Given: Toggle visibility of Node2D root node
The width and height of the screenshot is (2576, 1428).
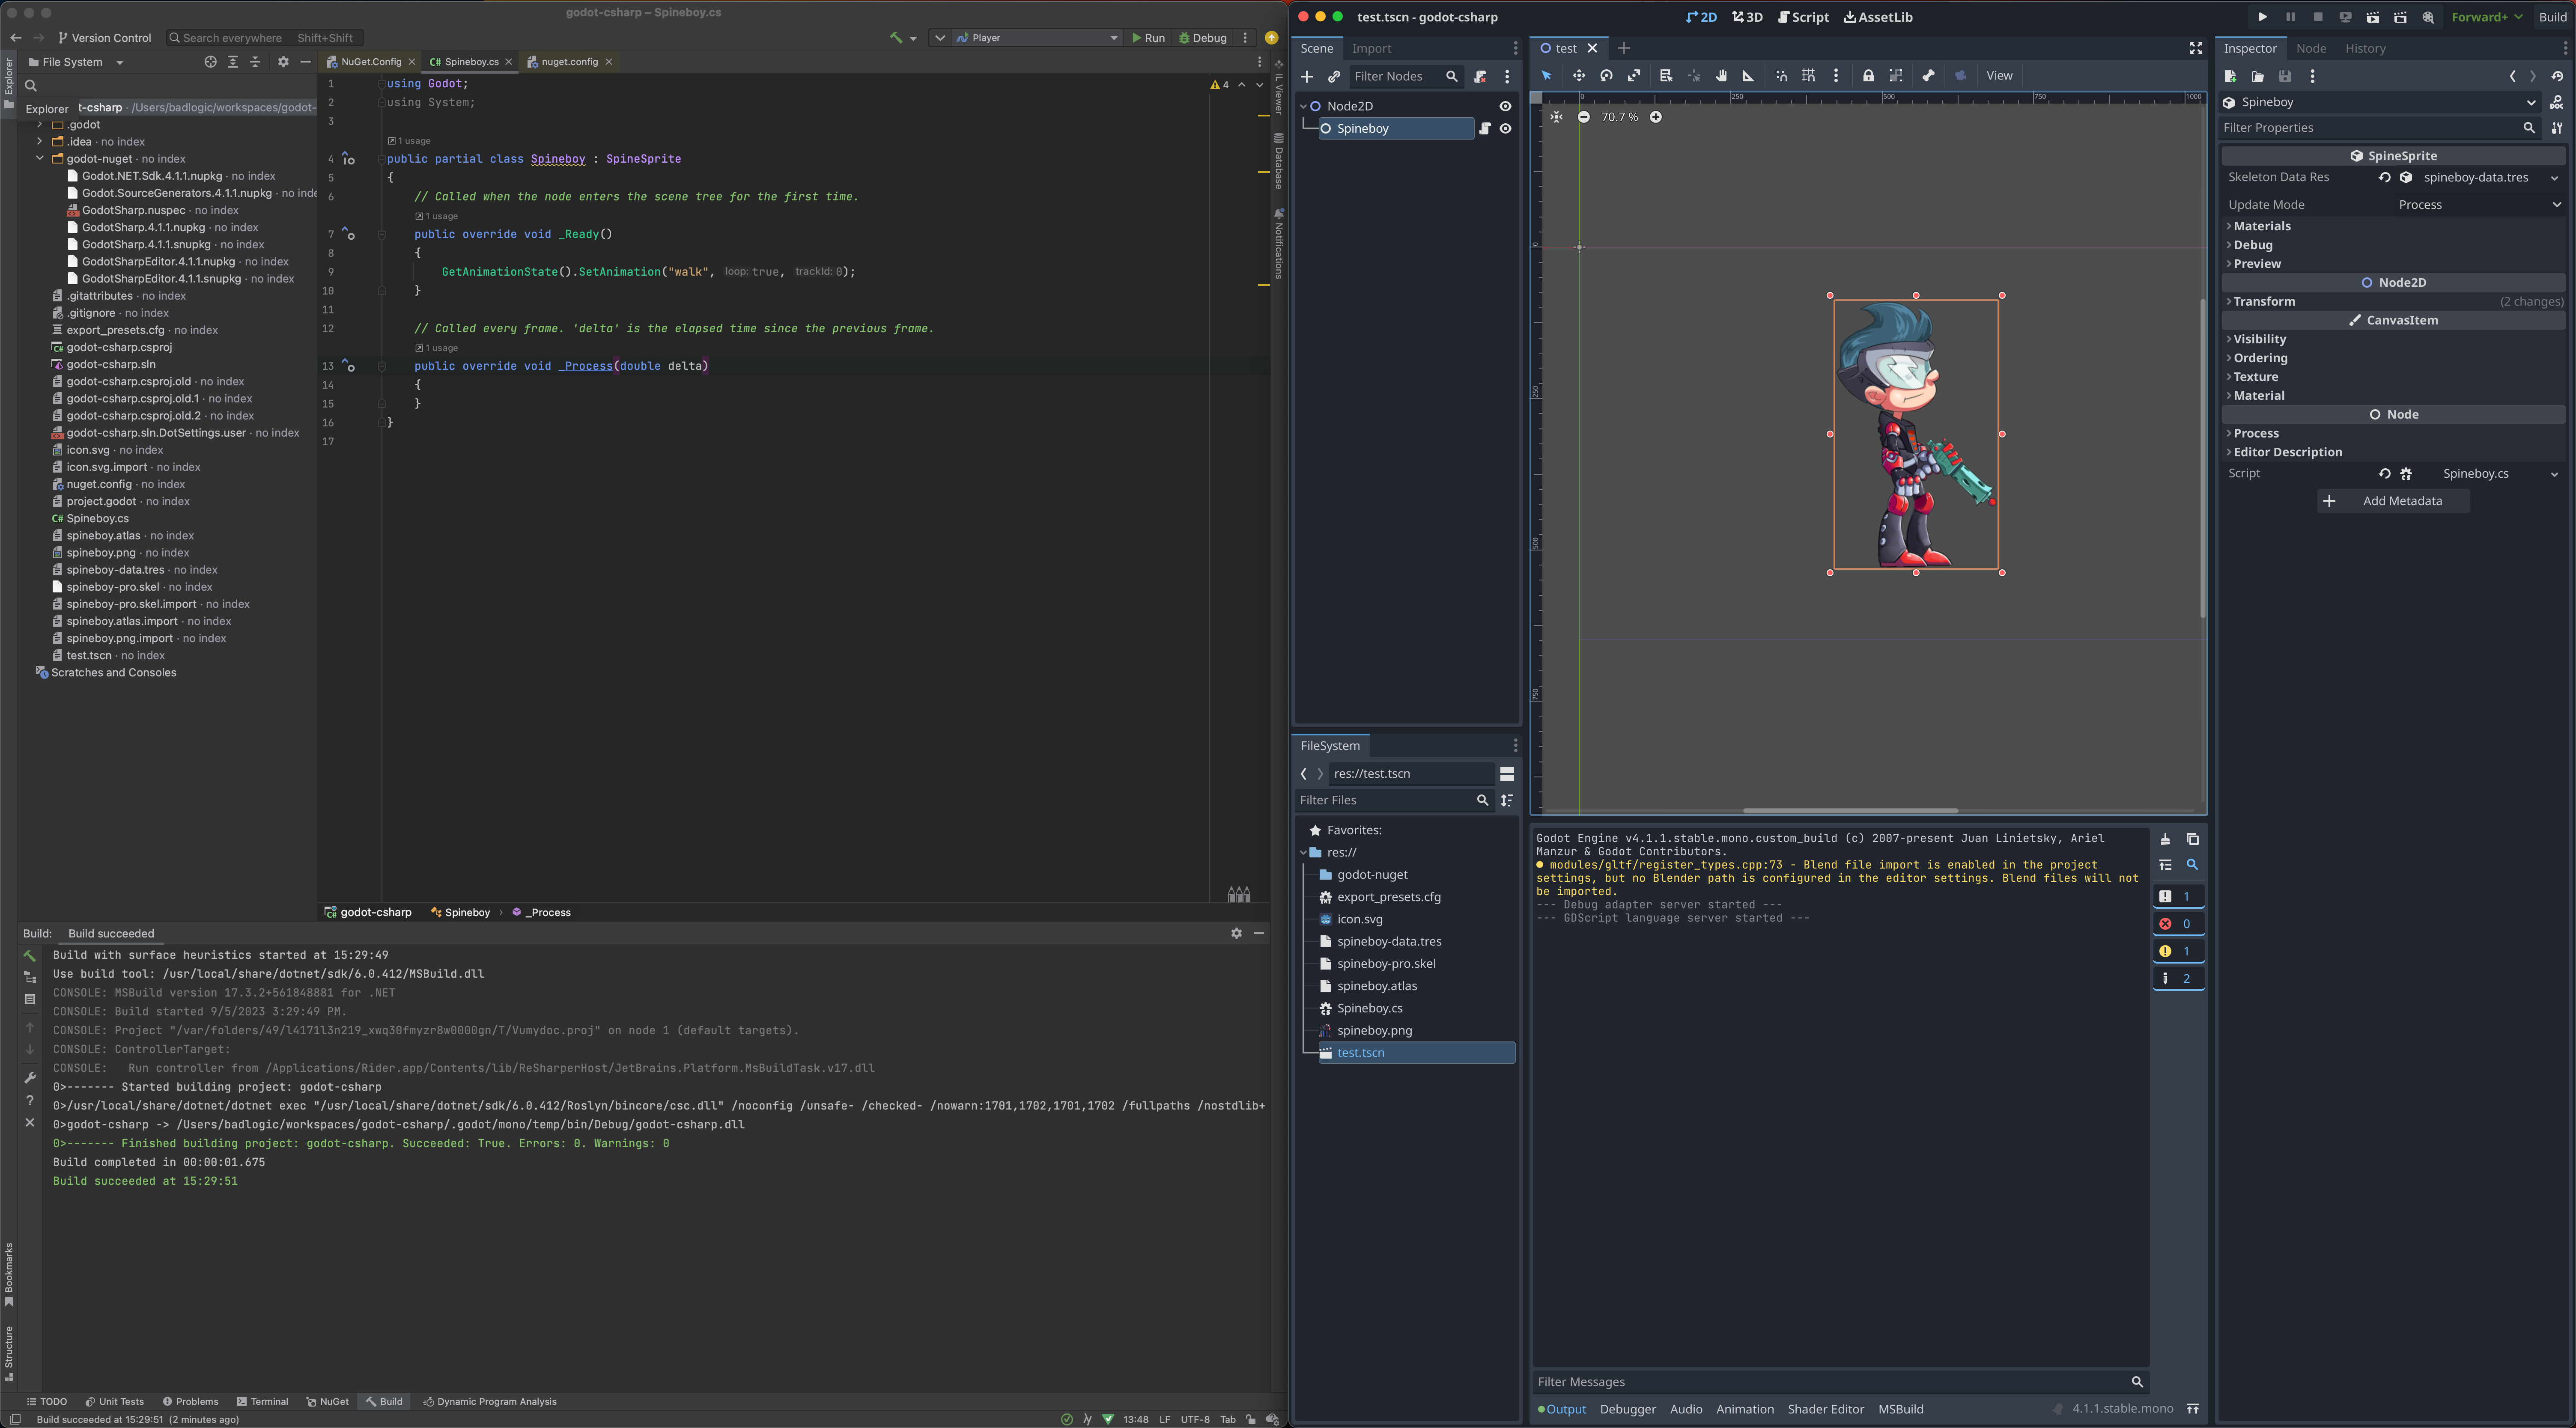Looking at the screenshot, I should (x=1505, y=106).
